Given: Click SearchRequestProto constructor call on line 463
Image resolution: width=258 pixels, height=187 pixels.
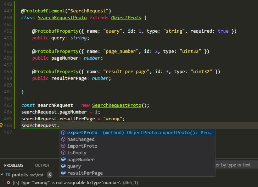Looking at the screenshot, I should click(x=117, y=105).
